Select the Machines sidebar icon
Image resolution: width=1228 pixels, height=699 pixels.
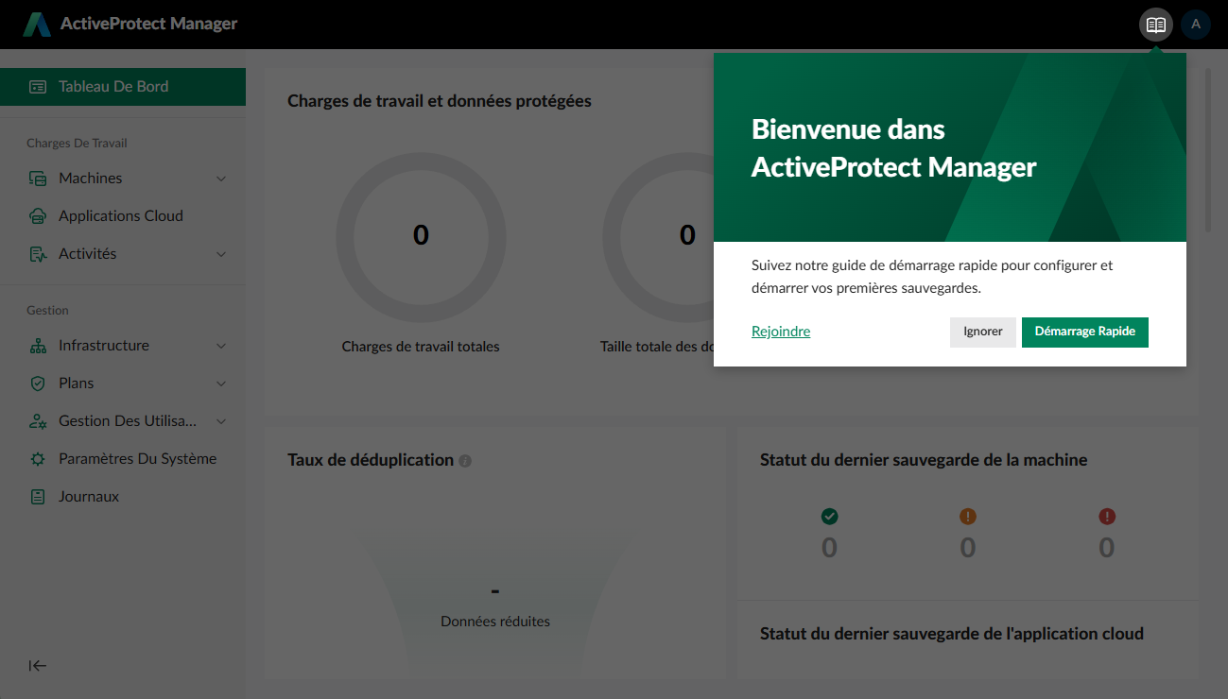pyautogui.click(x=36, y=178)
